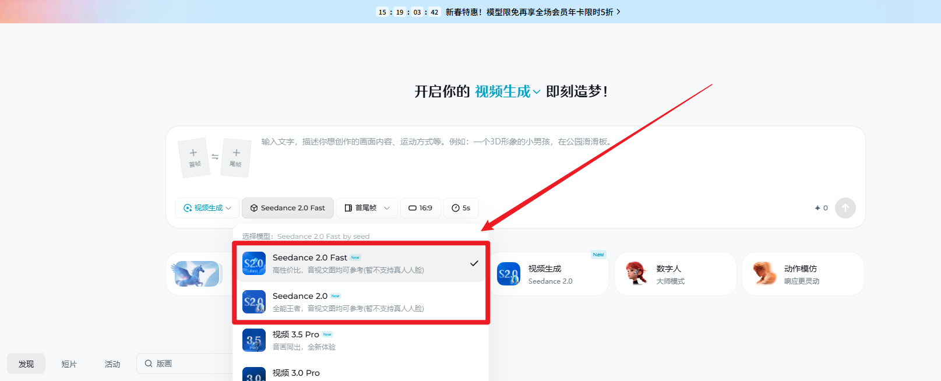
Task: Open the 动作模仿 card
Action: [x=803, y=274]
